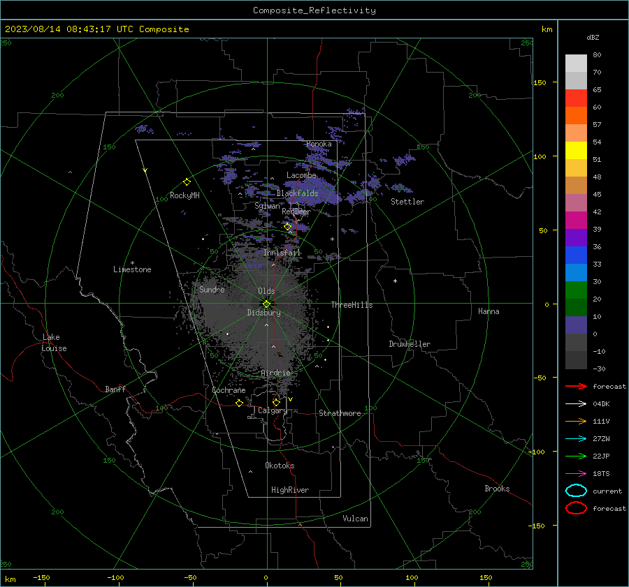
Task: Click the yellow diamond marker near RockyMH
Action: [187, 182]
